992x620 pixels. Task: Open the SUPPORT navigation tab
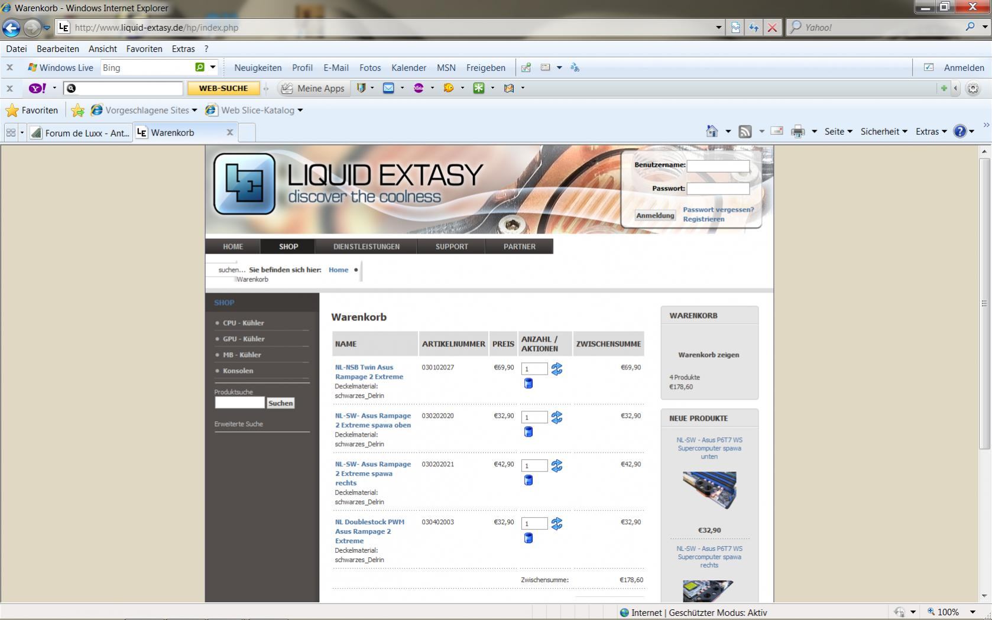pos(452,246)
